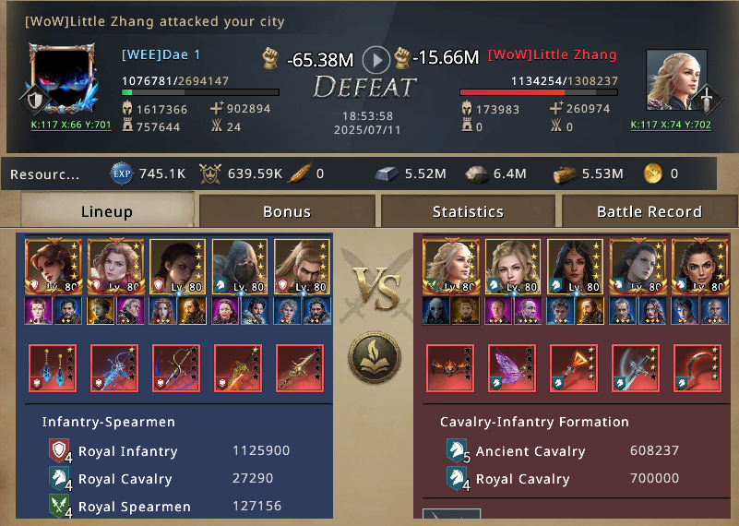
Task: Play the battle replay button
Action: click(376, 60)
